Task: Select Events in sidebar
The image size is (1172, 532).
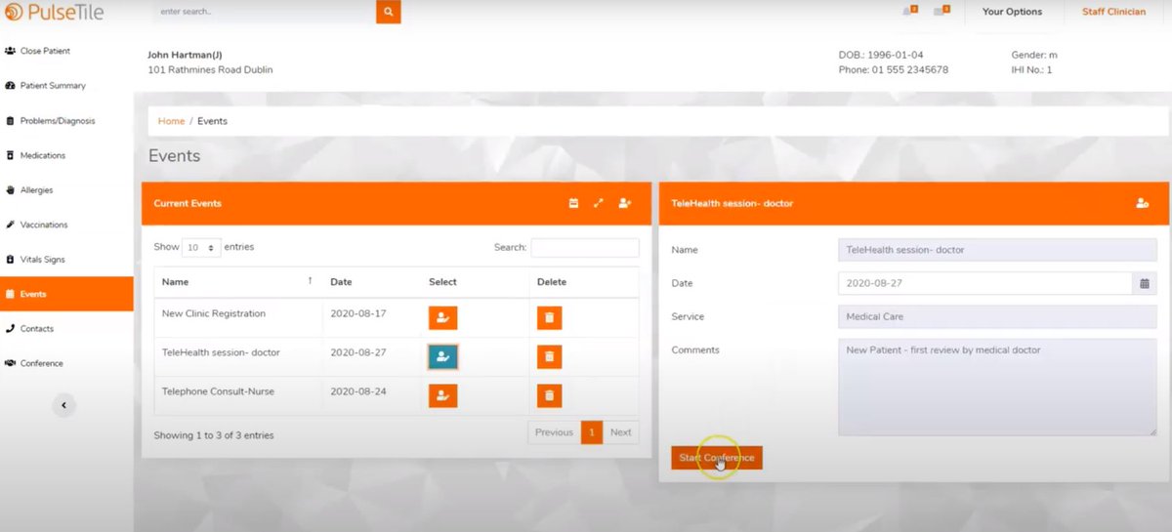Action: tap(66, 294)
